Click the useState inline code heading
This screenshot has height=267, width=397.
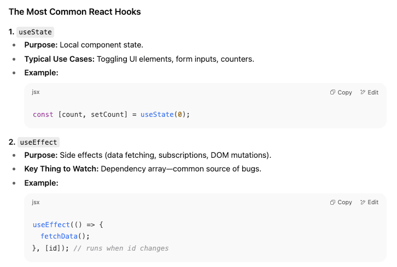pos(36,32)
